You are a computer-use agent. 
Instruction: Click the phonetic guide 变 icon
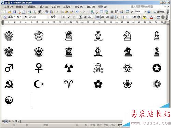pyautogui.click(x=158, y=17)
